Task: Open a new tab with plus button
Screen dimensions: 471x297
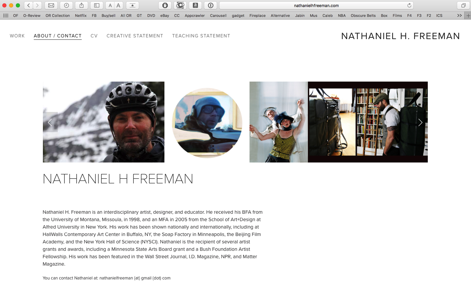Action: coord(468,16)
